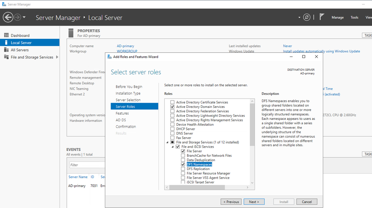Click the Server Manager back arrow icon
The image size is (372, 208).
(8, 17)
